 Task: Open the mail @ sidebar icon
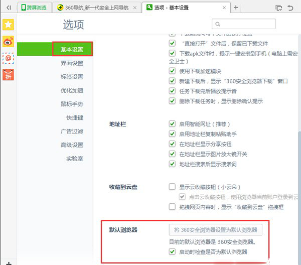click(8, 58)
